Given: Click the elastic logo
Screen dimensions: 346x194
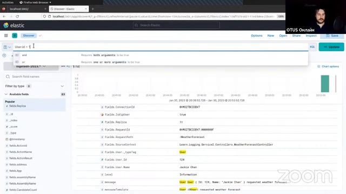Looking at the screenshot, I should (14, 25).
